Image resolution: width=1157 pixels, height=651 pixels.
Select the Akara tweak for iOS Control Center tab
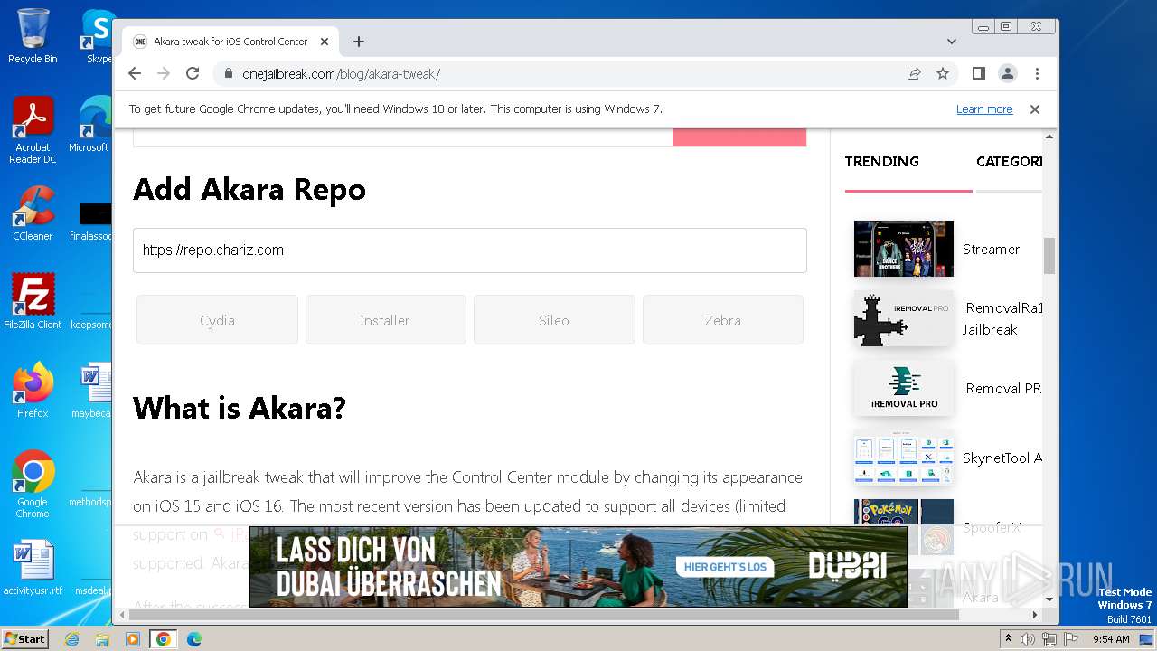(x=230, y=42)
